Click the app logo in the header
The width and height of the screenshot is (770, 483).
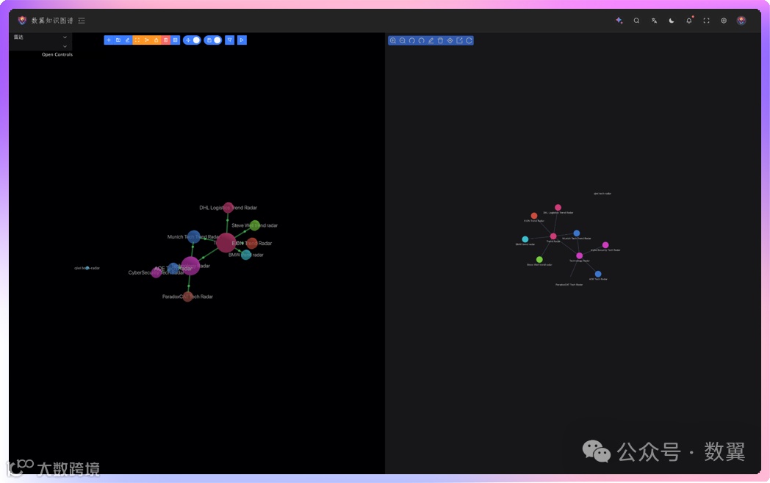coord(22,21)
